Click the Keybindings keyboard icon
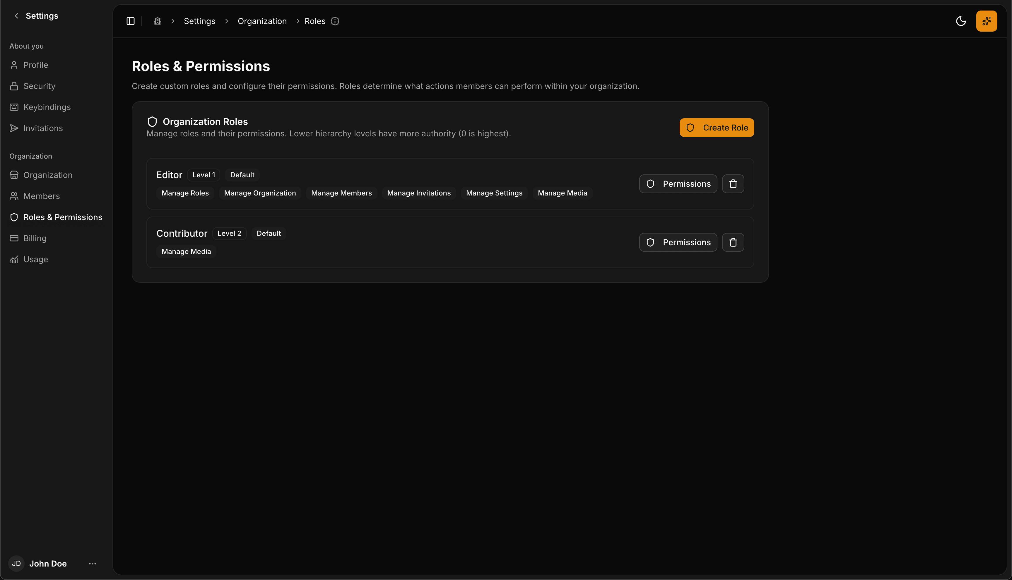This screenshot has height=580, width=1012. (14, 107)
